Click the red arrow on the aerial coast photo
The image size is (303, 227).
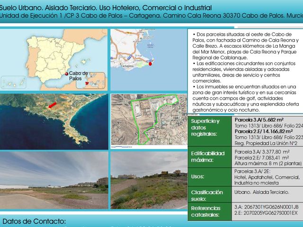click(52, 105)
